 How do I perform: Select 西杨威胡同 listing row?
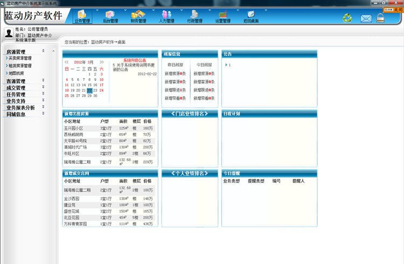(109, 135)
